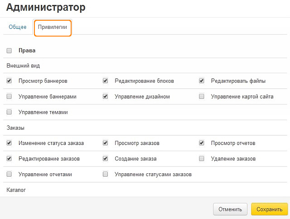Uncheck Создание заказа checkbox

pyautogui.click(x=106, y=158)
